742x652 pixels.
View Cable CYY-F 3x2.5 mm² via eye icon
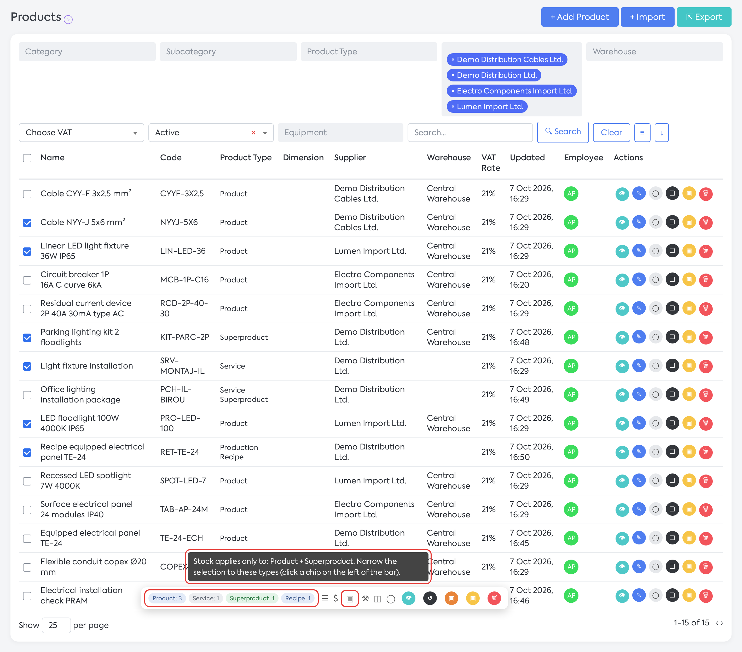click(x=622, y=194)
